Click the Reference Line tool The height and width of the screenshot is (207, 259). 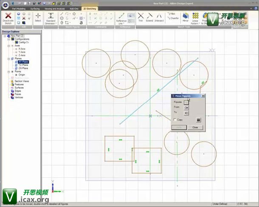click(x=121, y=18)
